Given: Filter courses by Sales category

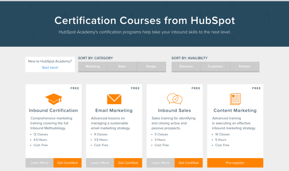Looking at the screenshot, I should tap(122, 66).
